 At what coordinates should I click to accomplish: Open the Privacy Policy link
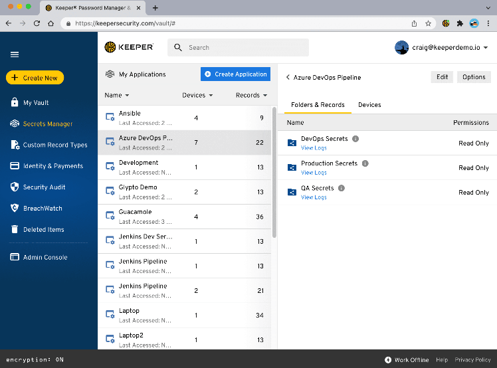(472, 360)
